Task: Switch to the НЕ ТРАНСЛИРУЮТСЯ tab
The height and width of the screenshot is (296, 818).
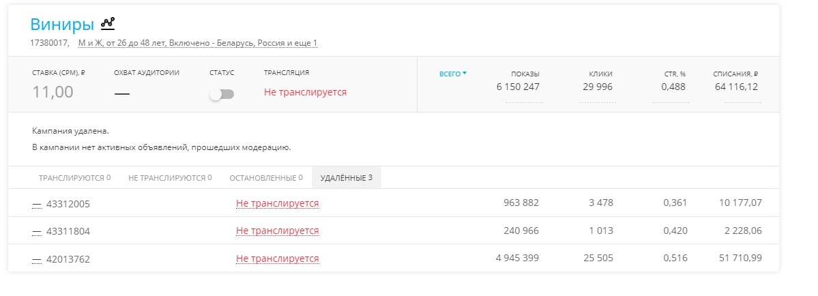Action: [x=170, y=178]
